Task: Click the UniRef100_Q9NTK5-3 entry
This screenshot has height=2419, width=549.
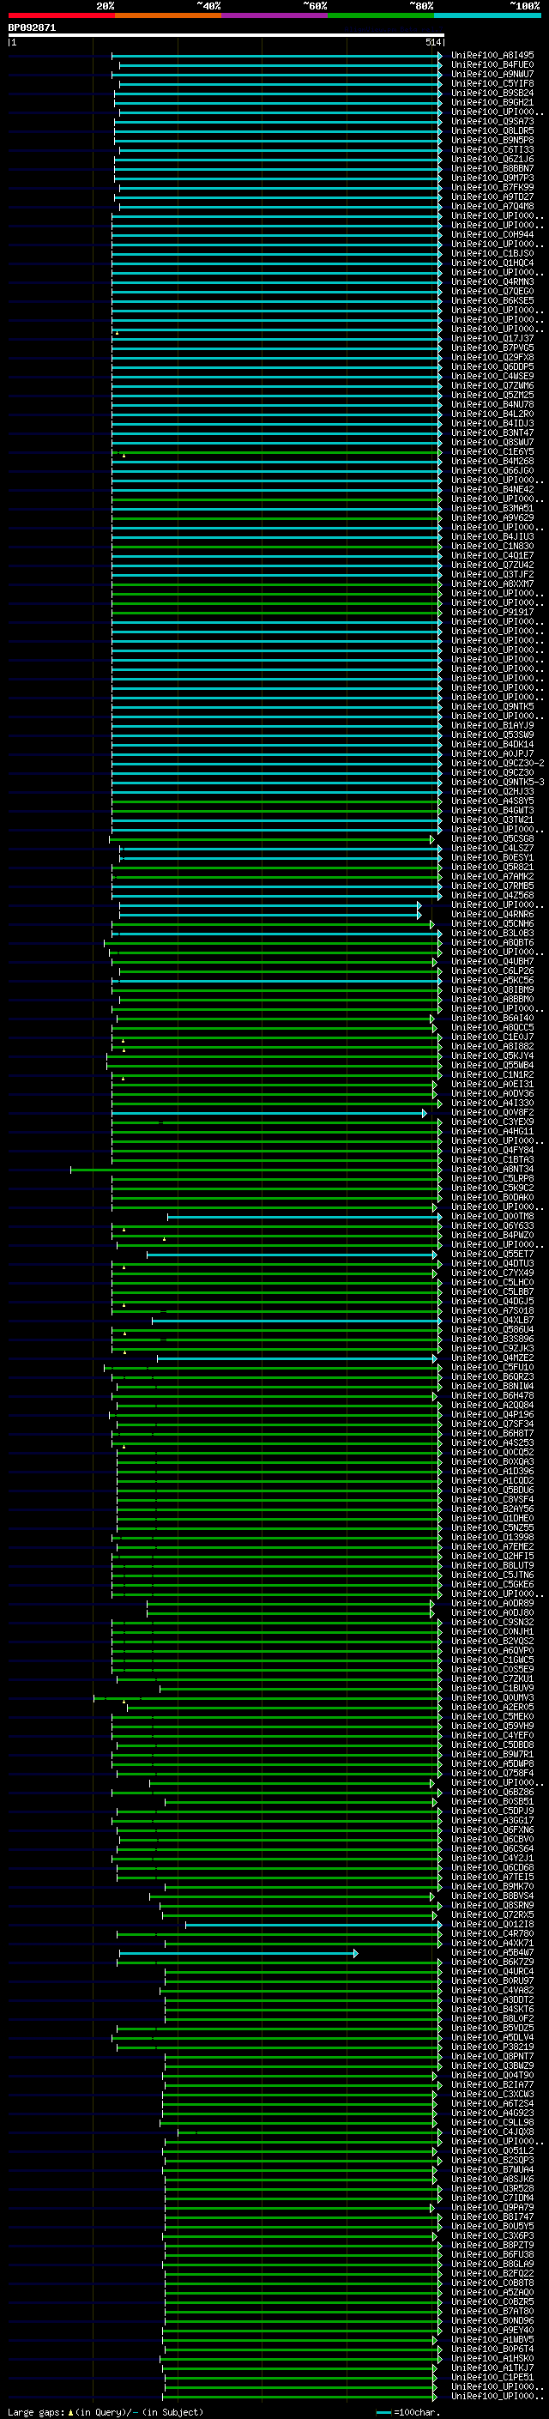Action: click(498, 783)
